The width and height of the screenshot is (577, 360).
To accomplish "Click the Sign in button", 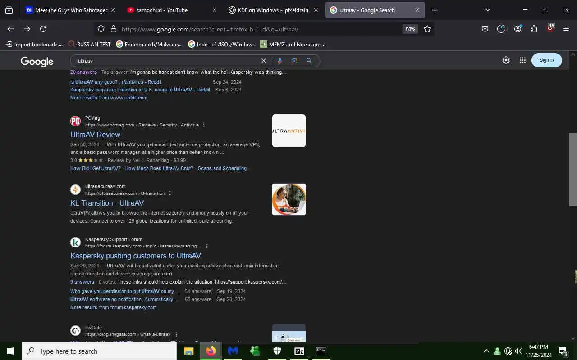I will tap(547, 60).
